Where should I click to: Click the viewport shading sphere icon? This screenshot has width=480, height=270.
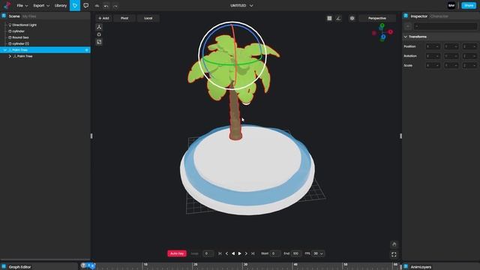click(352, 18)
